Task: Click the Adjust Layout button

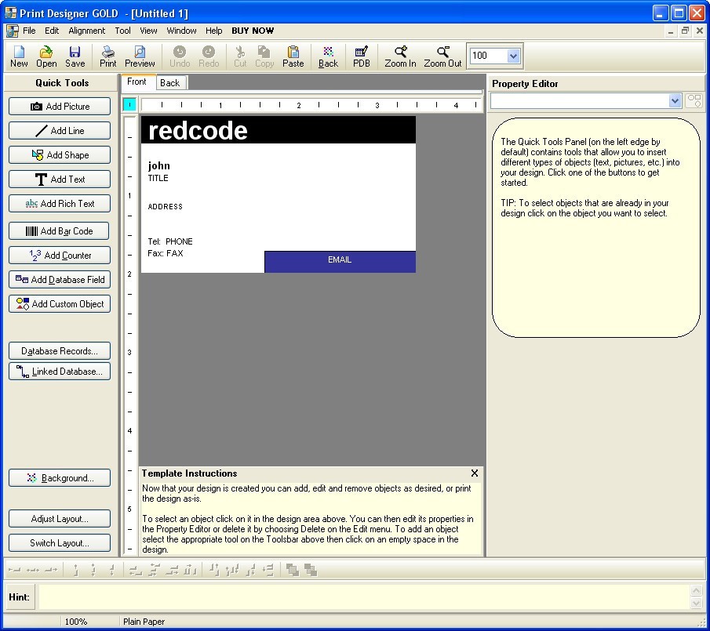Action: tap(59, 518)
